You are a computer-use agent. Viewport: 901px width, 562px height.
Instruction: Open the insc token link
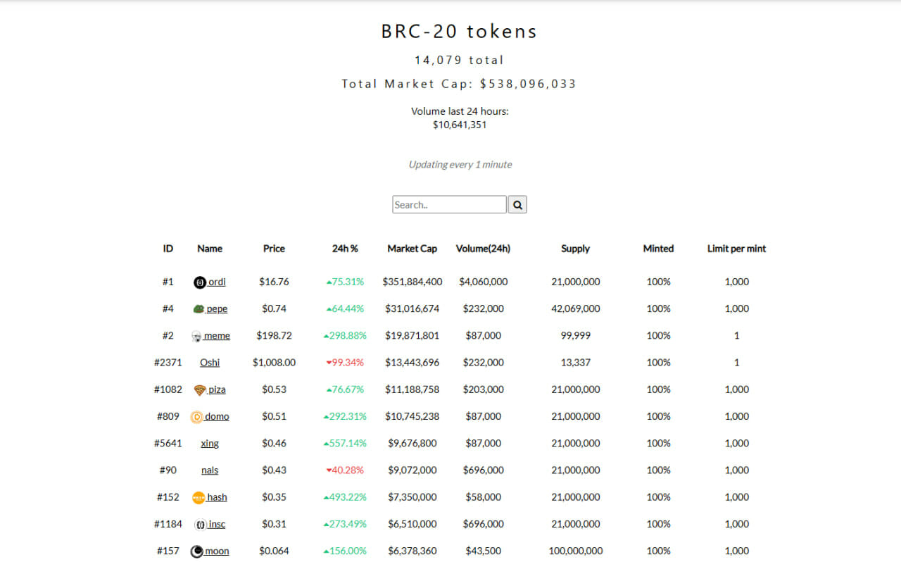pyautogui.click(x=217, y=524)
